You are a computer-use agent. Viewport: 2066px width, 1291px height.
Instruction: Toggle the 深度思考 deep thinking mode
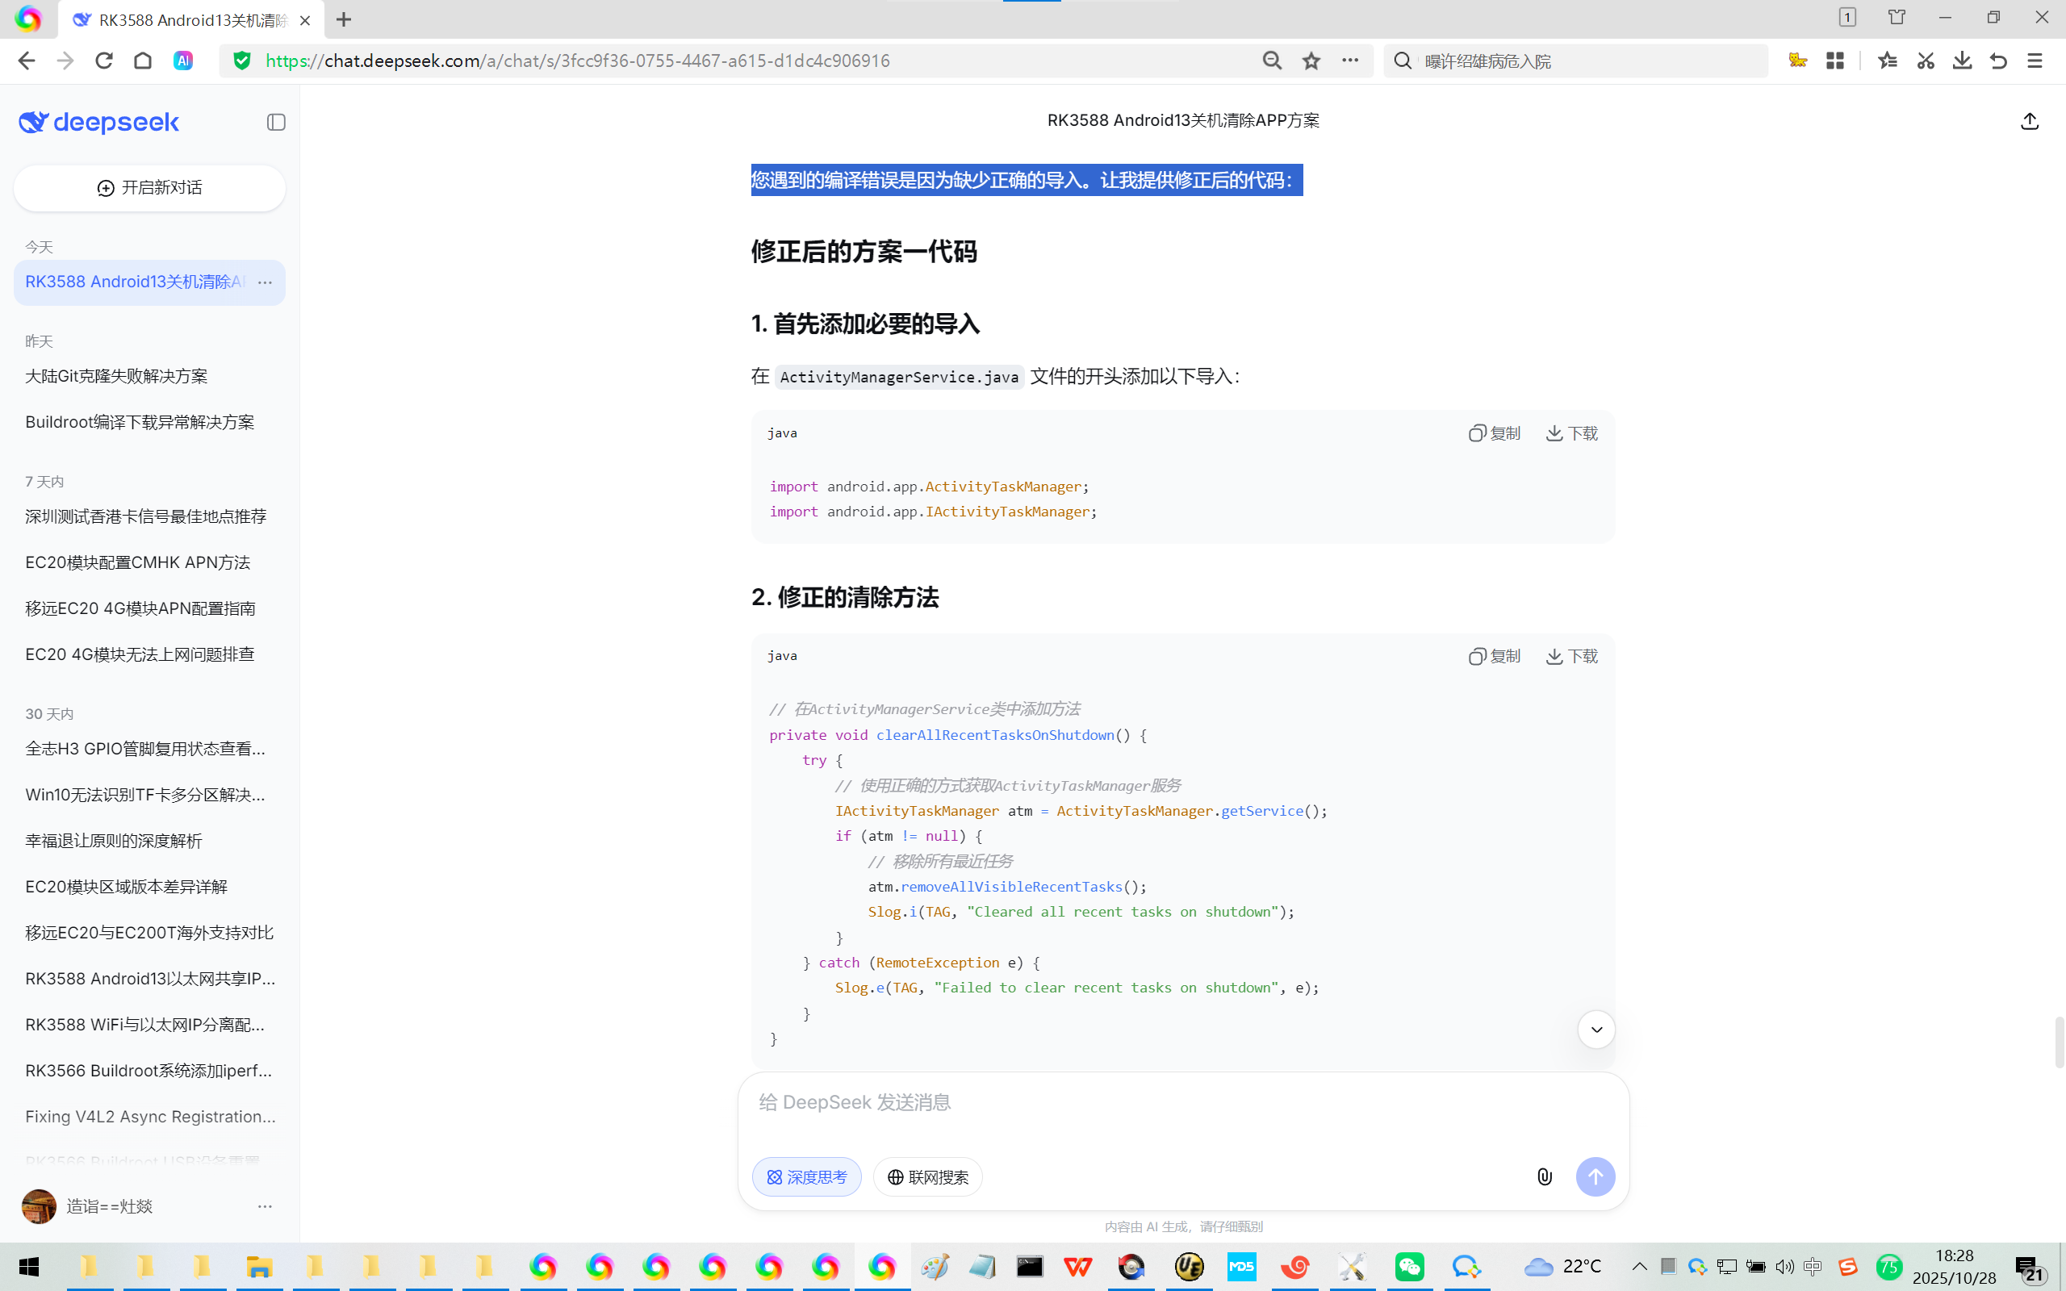click(806, 1176)
